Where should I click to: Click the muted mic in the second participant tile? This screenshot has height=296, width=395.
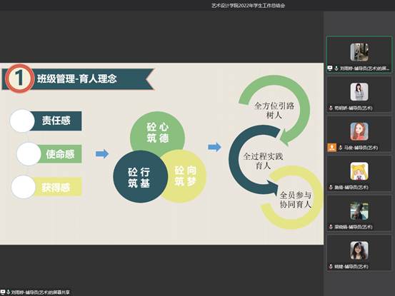(331, 108)
